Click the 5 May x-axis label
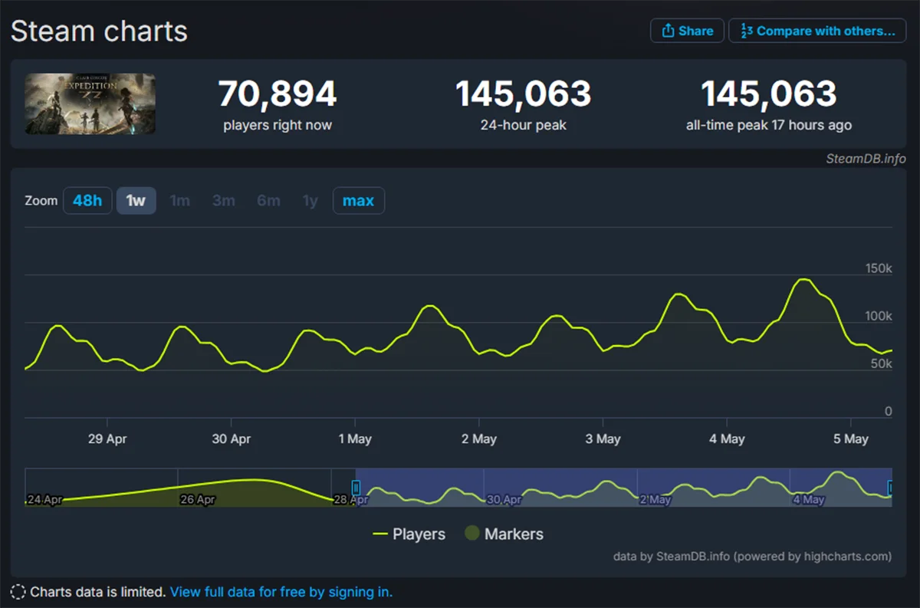 point(851,439)
